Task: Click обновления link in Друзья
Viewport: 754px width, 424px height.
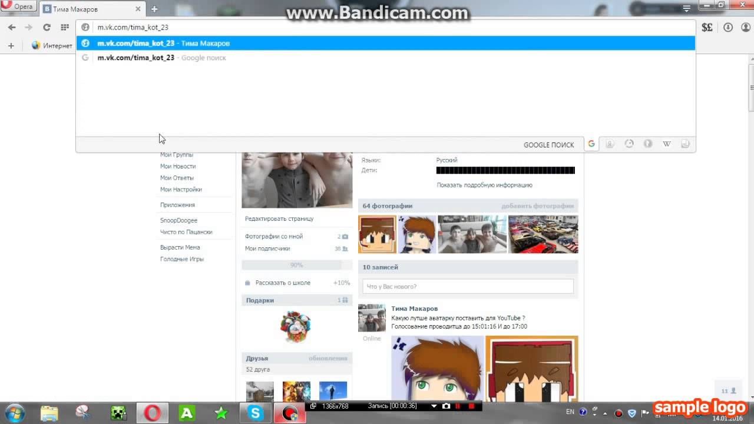Action: click(x=328, y=358)
